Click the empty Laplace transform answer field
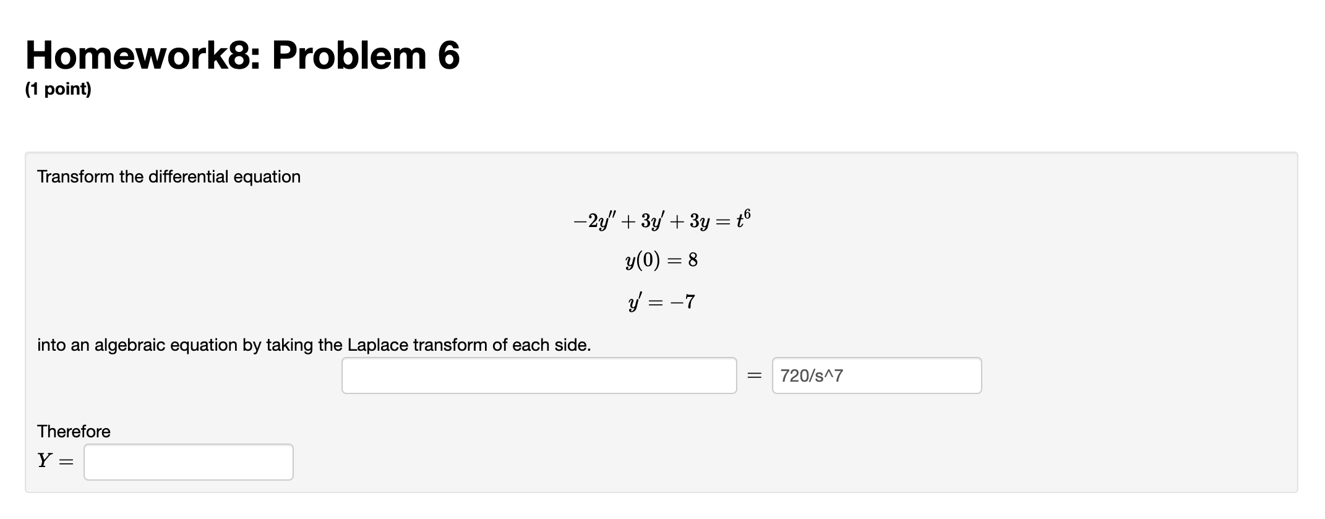 538,375
